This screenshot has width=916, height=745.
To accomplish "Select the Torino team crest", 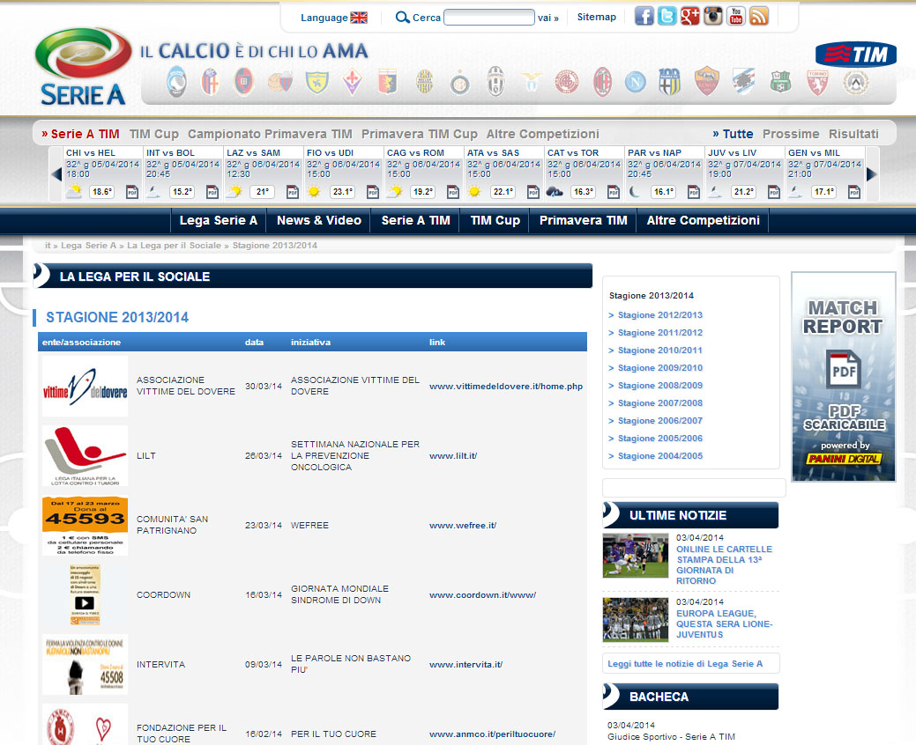I will [x=817, y=82].
